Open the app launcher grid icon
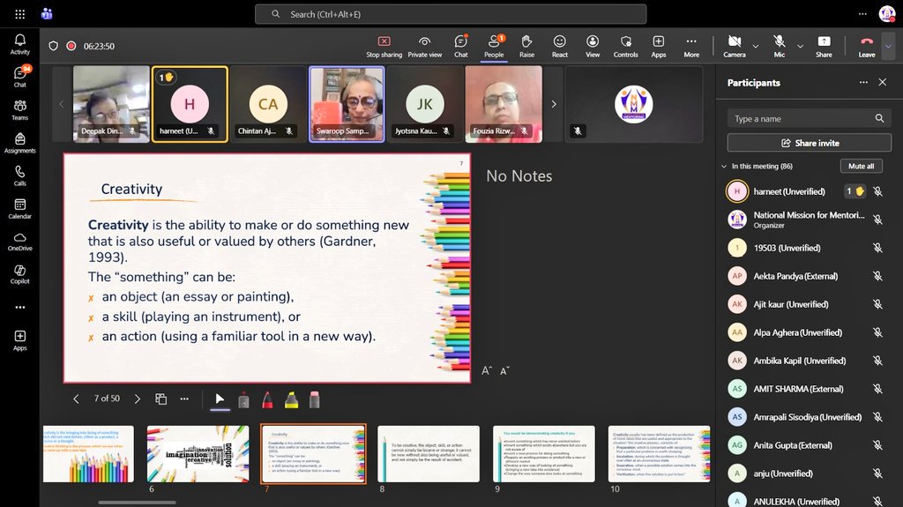The image size is (903, 507). (19, 14)
